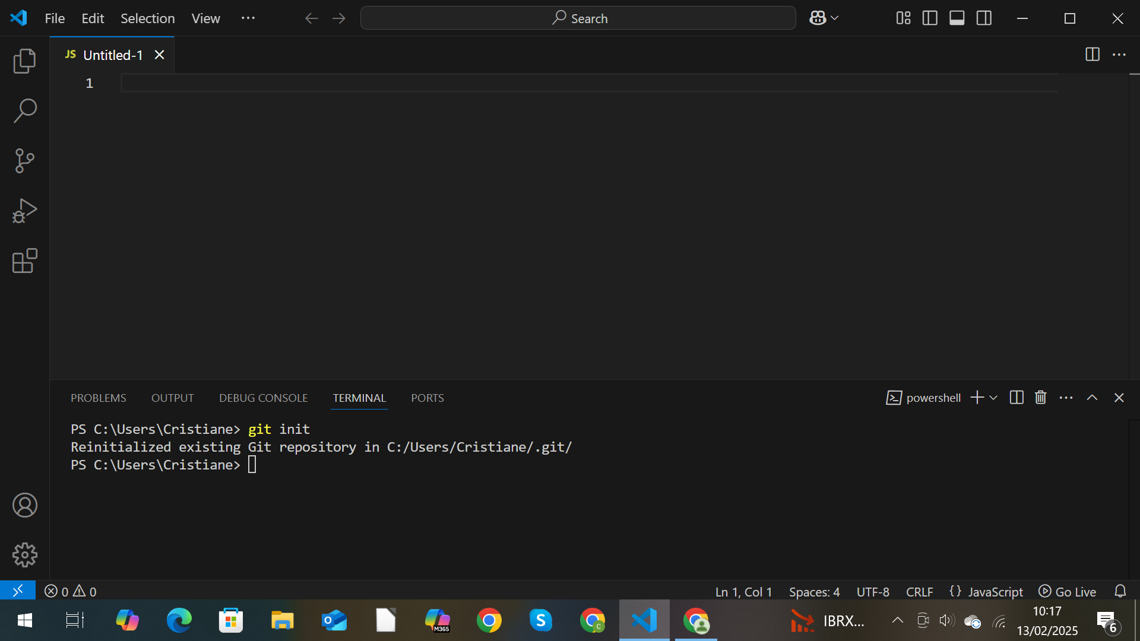Show errors and warnings count

(x=70, y=591)
